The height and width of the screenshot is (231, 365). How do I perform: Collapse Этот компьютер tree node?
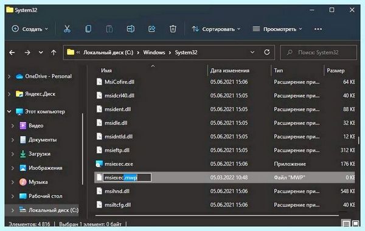coord(9,111)
